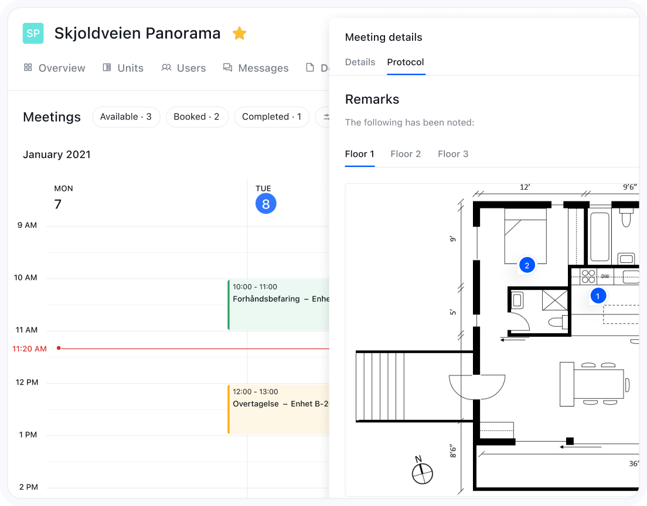This screenshot has width=647, height=506.
Task: Click the yellow star favorite icon
Action: tap(239, 33)
